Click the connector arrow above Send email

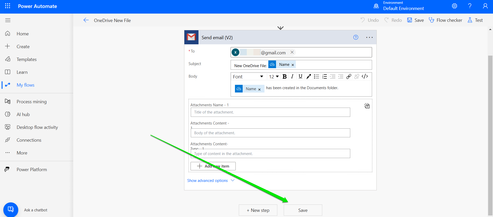(280, 28)
